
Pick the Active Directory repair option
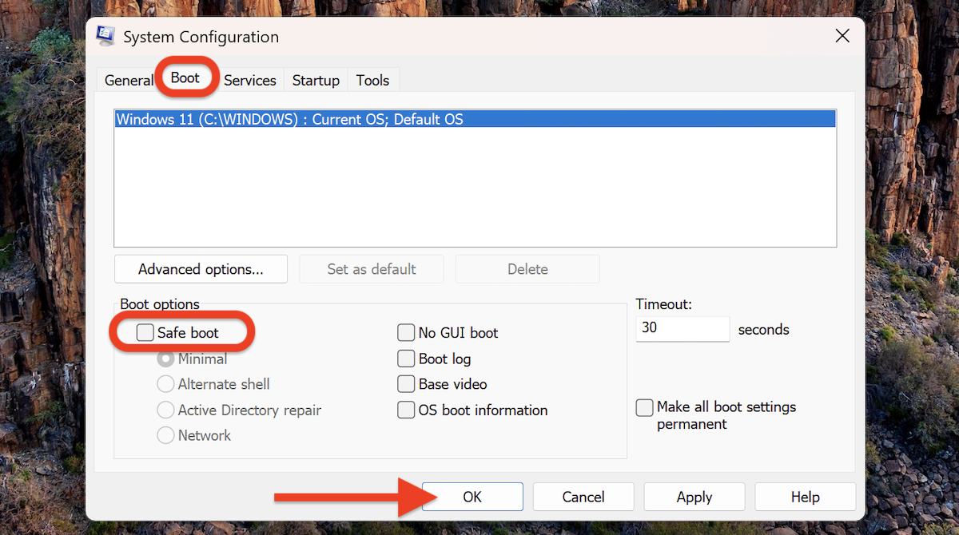(x=165, y=410)
